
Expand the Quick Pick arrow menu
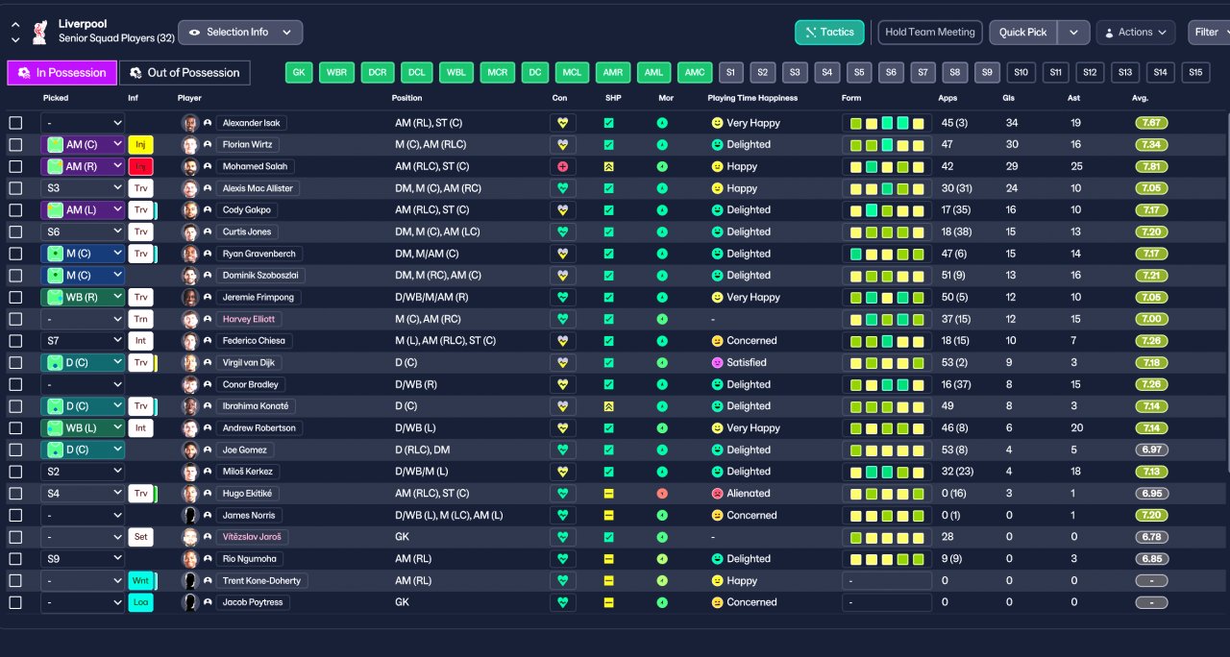[1073, 32]
